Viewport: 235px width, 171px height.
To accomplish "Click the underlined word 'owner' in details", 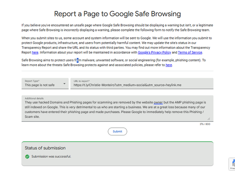I will coord(158,103).
